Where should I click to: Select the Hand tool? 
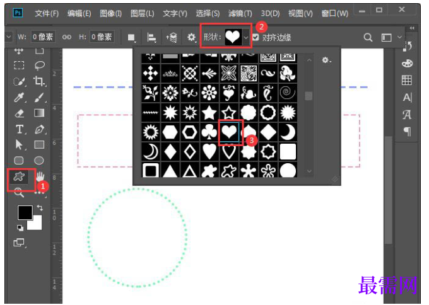[40, 176]
